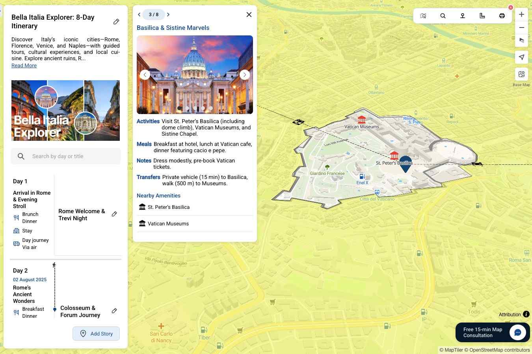Viewport: 532px width, 354px height.
Task: Close the Basilica & Sistine Marvels panel
Action: [x=249, y=15]
